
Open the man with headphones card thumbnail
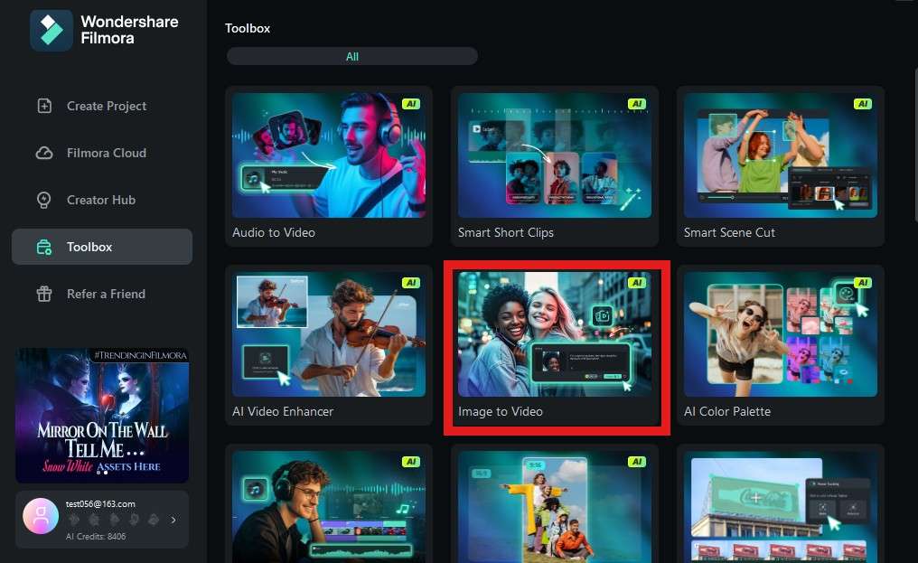coord(329,507)
